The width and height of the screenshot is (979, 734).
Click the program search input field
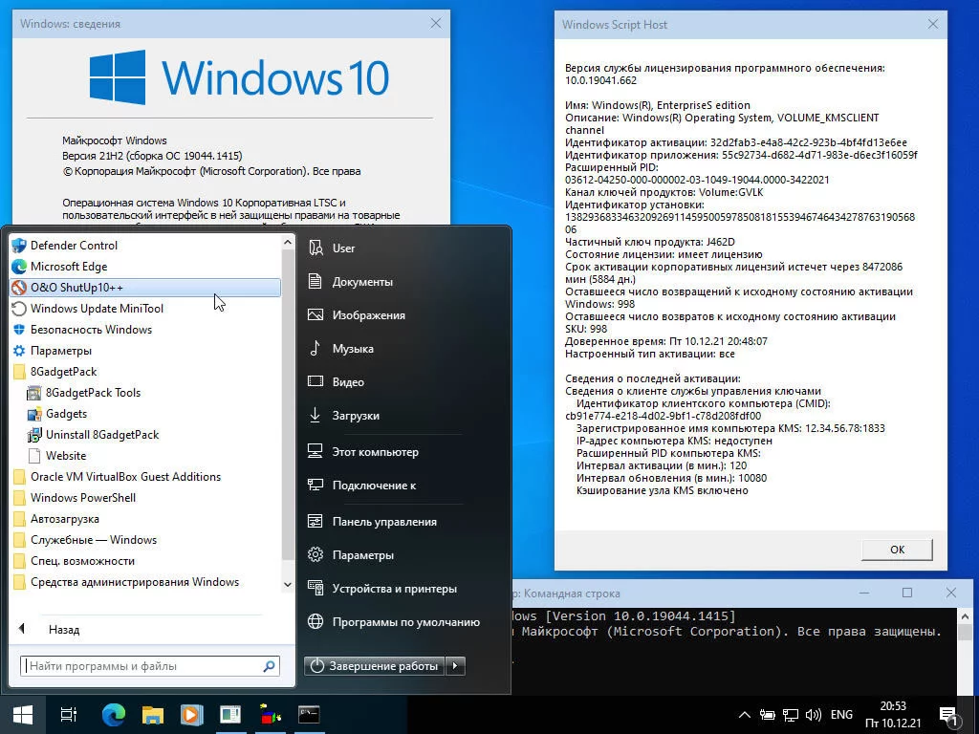143,666
